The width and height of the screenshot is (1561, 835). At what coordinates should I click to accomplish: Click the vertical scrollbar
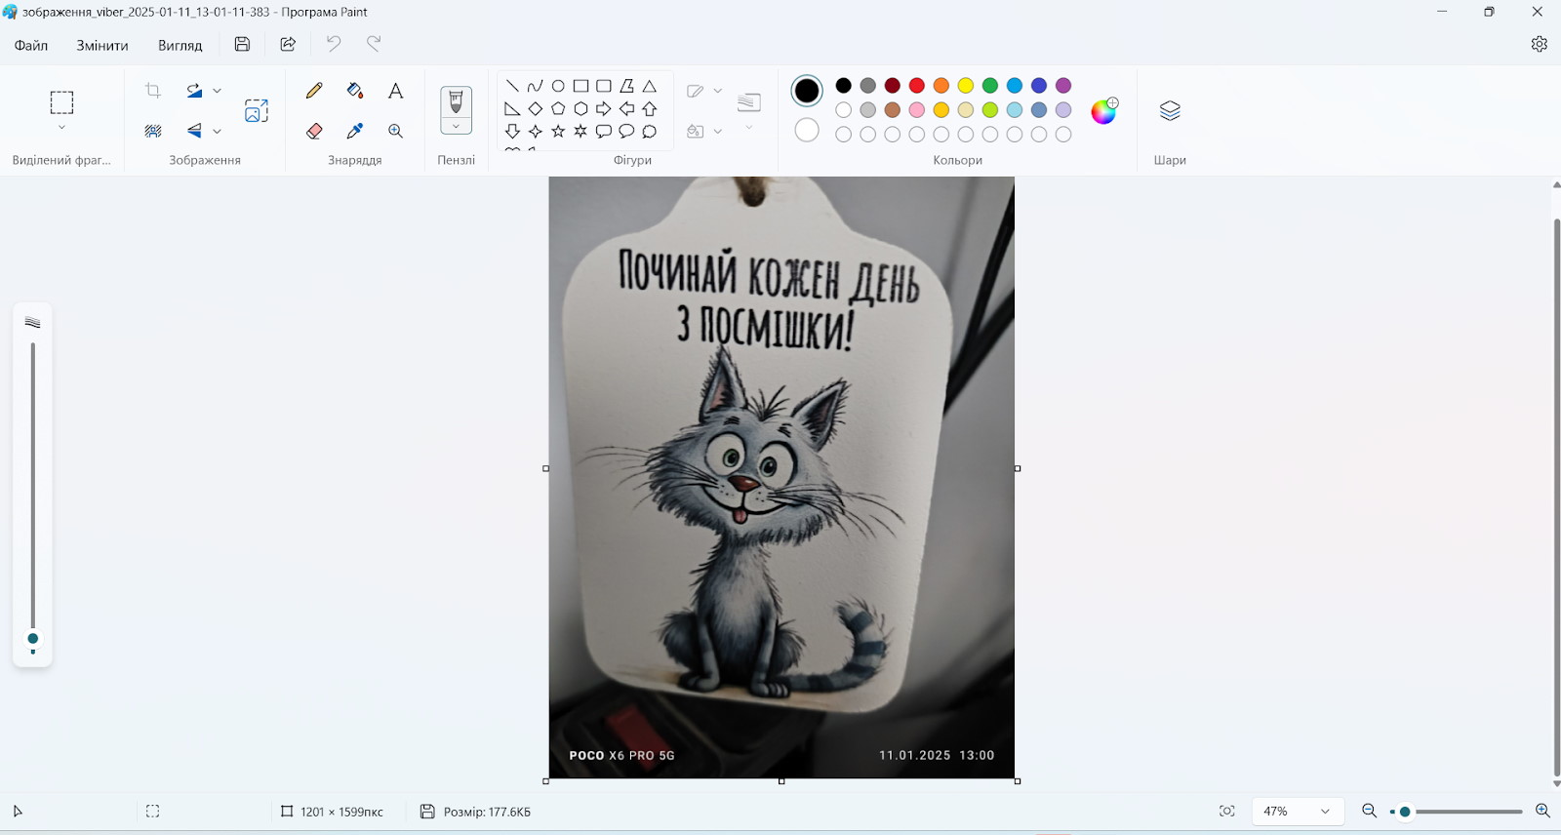tap(1556, 497)
